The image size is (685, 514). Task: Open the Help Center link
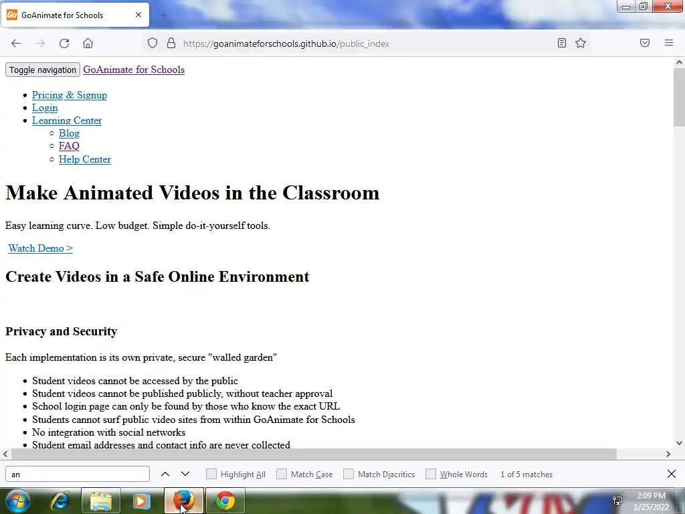pos(85,159)
